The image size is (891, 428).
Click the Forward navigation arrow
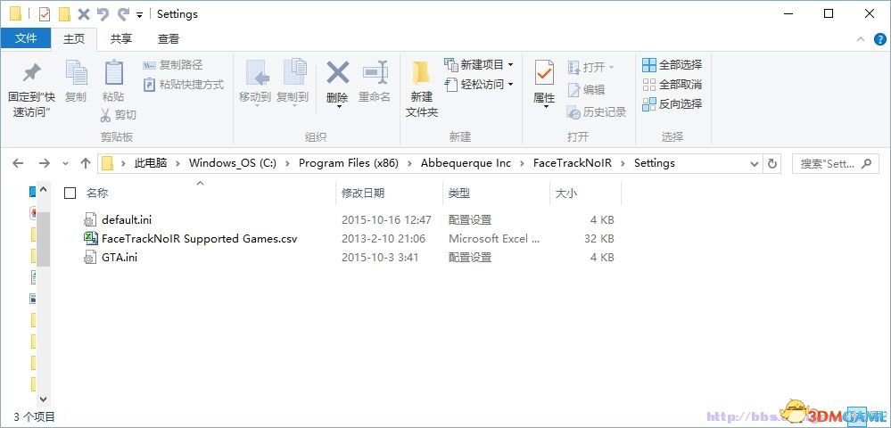(44, 164)
